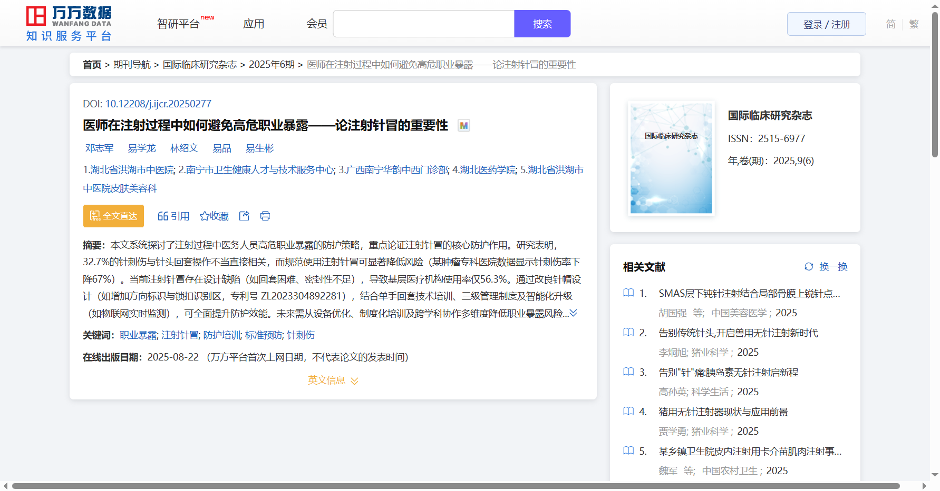Open the 会员 menu item
940x491 pixels.
(316, 24)
